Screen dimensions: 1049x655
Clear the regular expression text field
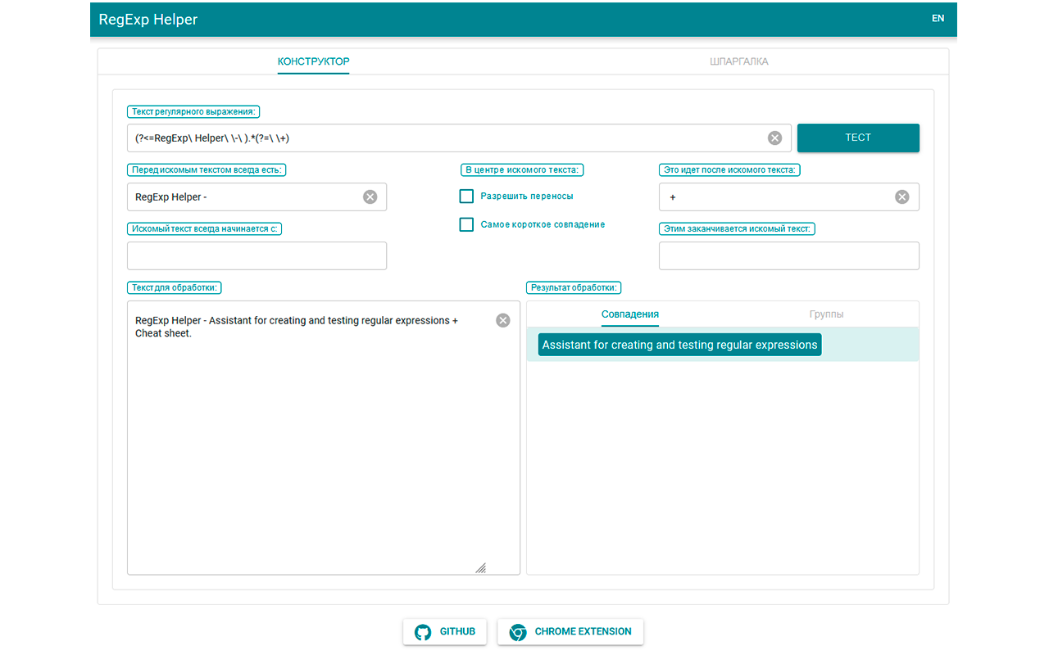click(x=774, y=138)
